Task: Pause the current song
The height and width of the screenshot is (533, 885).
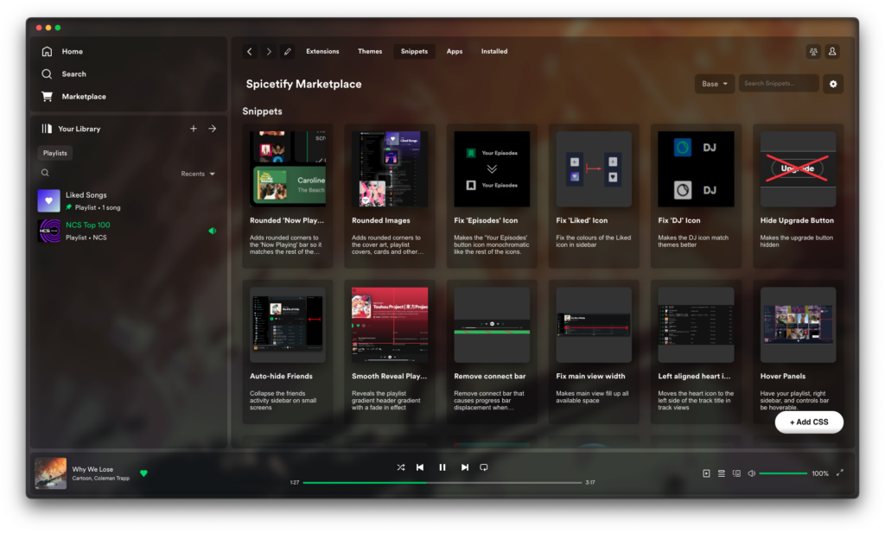Action: [x=442, y=467]
